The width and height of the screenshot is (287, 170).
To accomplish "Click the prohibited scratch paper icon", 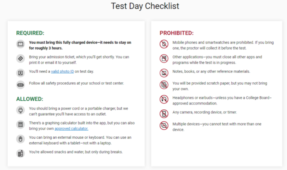I will (x=164, y=85).
